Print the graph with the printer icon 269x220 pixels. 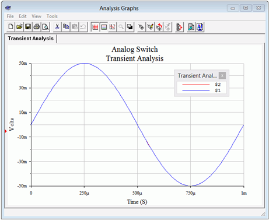37,27
